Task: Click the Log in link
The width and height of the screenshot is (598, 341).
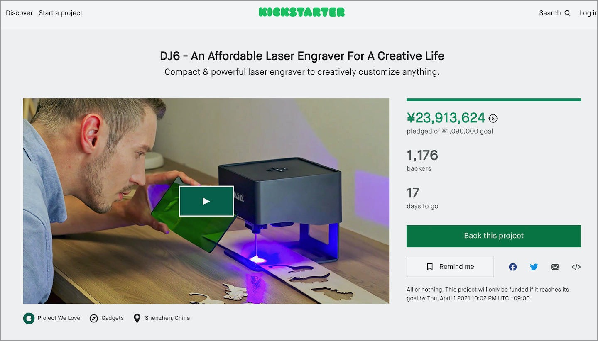Action: click(588, 13)
